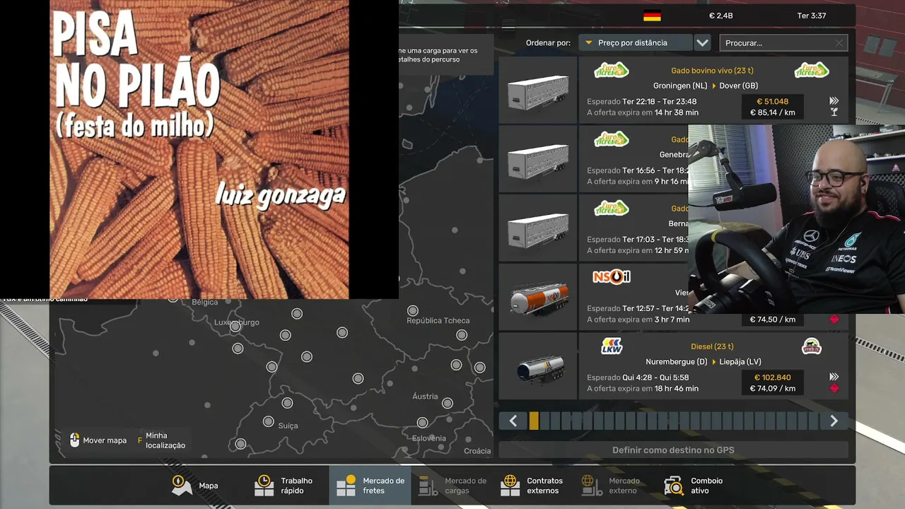Click the Mercado de cargas forklift icon

click(428, 486)
